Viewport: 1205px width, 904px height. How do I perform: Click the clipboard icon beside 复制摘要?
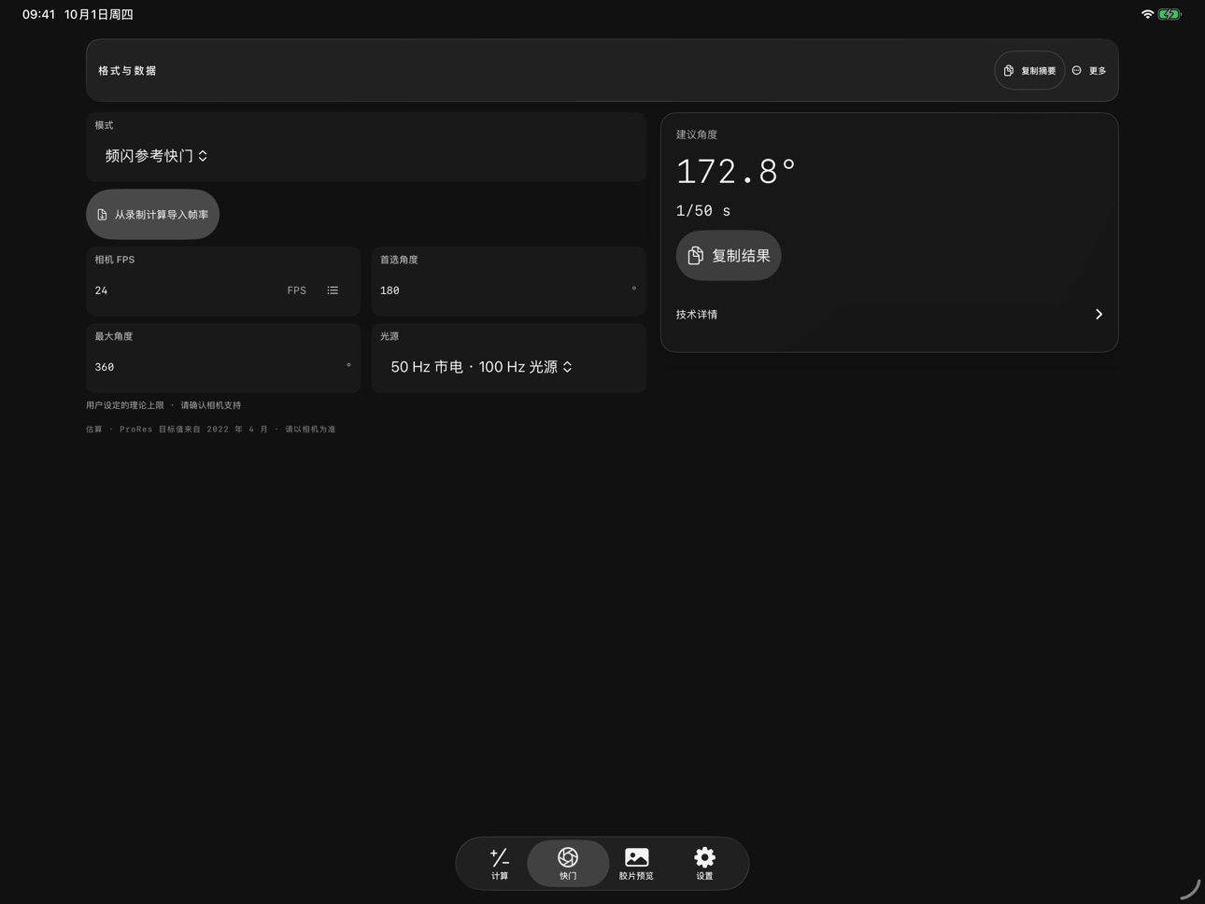pos(1009,71)
